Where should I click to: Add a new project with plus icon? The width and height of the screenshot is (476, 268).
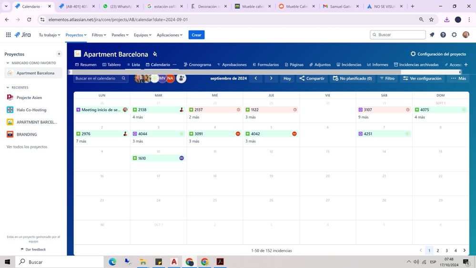pyautogui.click(x=59, y=54)
